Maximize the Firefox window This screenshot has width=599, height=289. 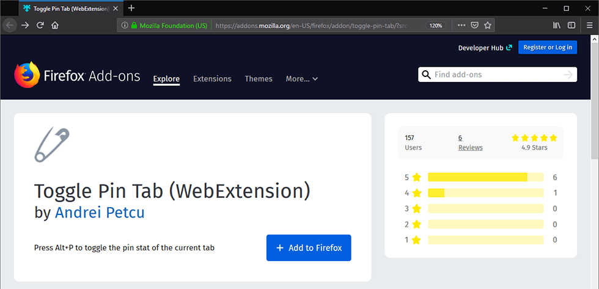pyautogui.click(x=567, y=8)
